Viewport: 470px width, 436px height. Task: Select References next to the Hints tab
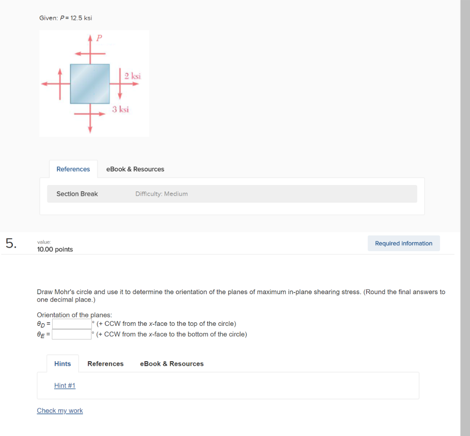click(x=105, y=363)
